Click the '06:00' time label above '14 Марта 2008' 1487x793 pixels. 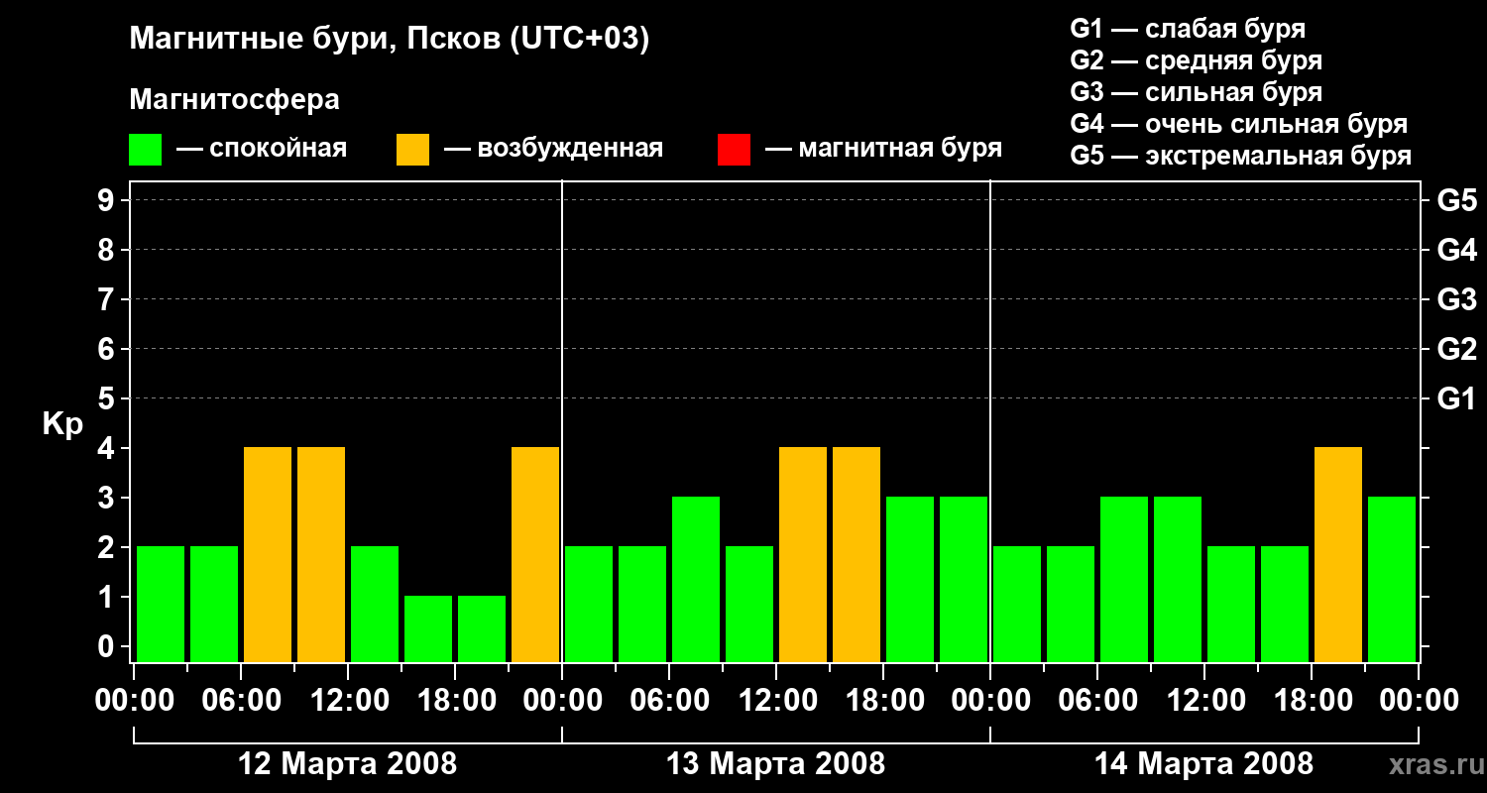click(1097, 701)
